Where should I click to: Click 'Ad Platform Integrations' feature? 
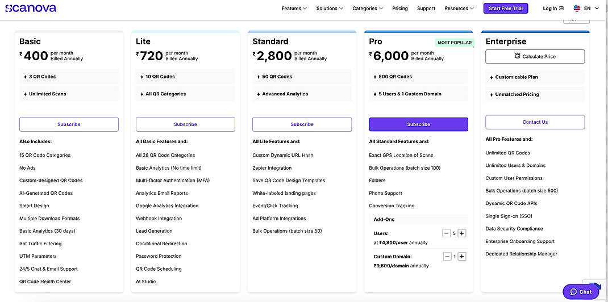pos(279,219)
